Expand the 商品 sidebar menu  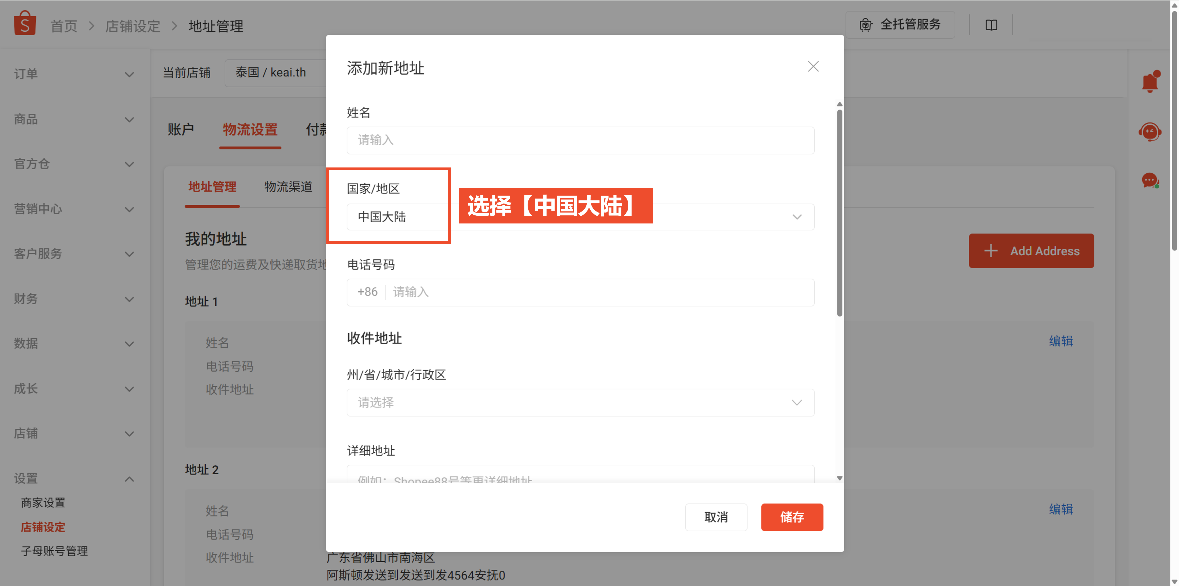coord(74,120)
